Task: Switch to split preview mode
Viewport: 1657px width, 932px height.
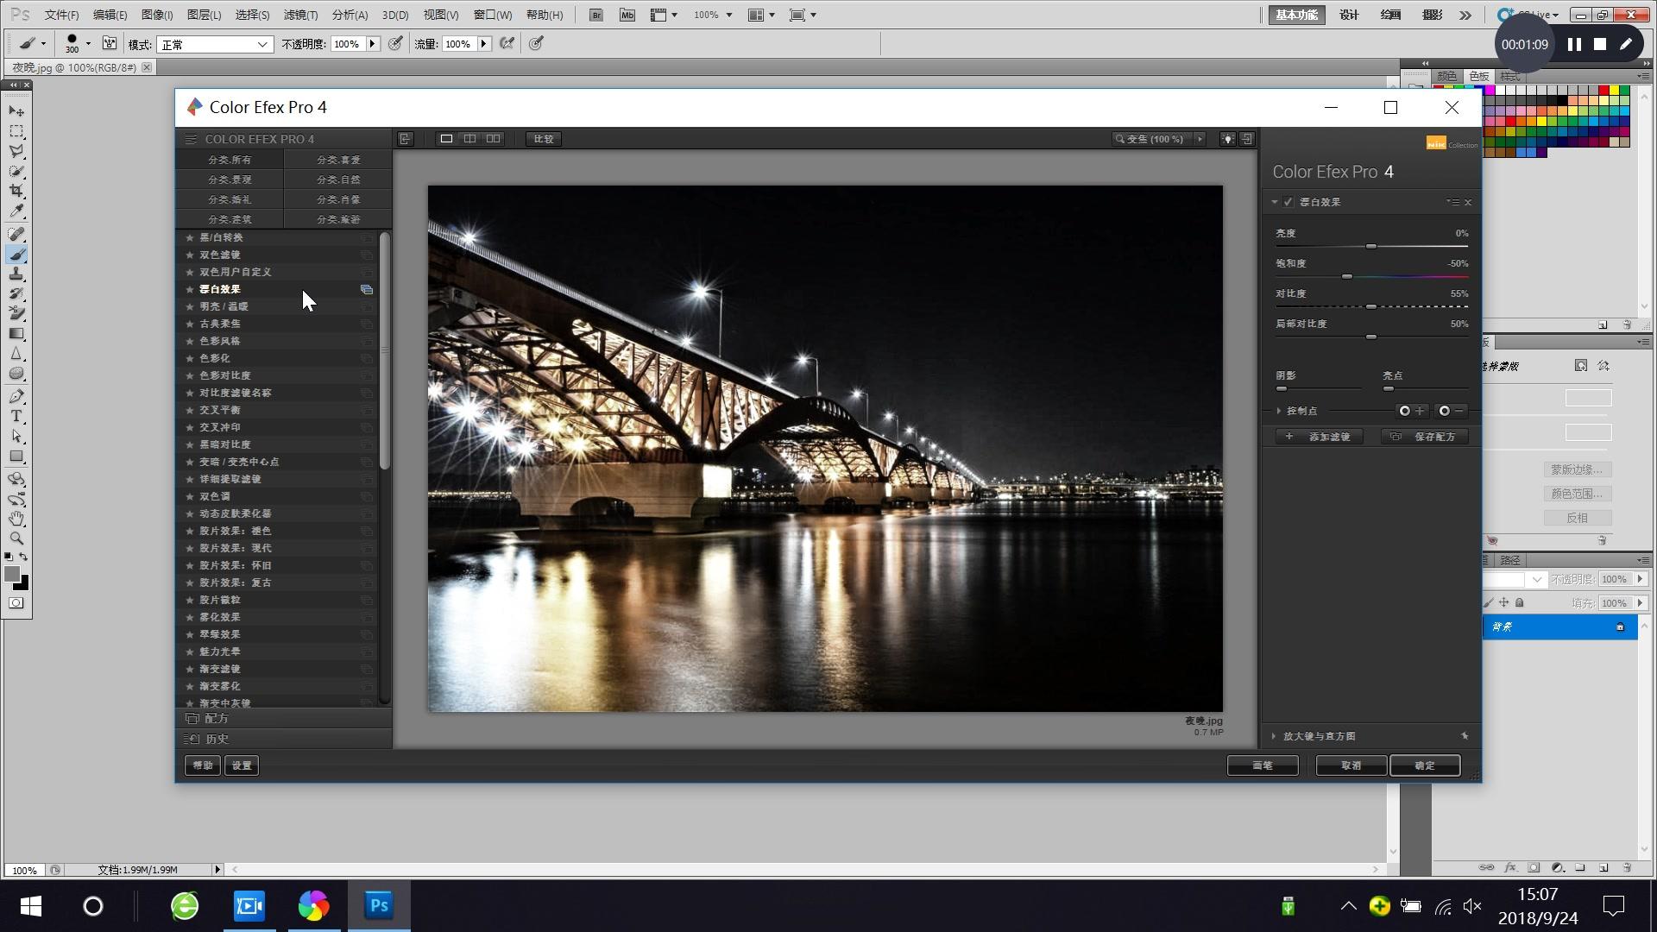Action: 469,138
